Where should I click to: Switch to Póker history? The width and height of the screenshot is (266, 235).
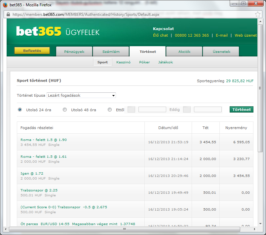pyautogui.click(x=144, y=62)
